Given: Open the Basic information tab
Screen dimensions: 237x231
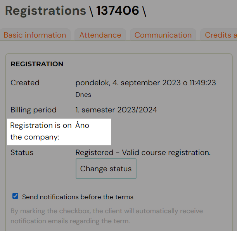Looking at the screenshot, I should tap(35, 35).
